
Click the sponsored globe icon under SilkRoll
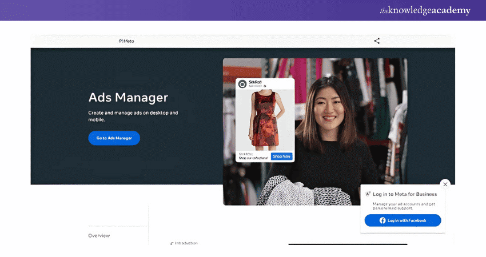[264, 87]
